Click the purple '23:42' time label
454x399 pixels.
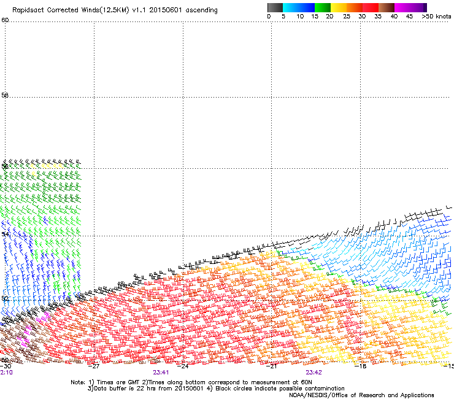(314, 373)
